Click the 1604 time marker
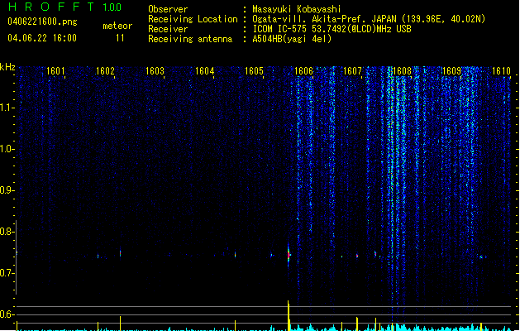The width and height of the screenshot is (520, 331). coord(205,71)
